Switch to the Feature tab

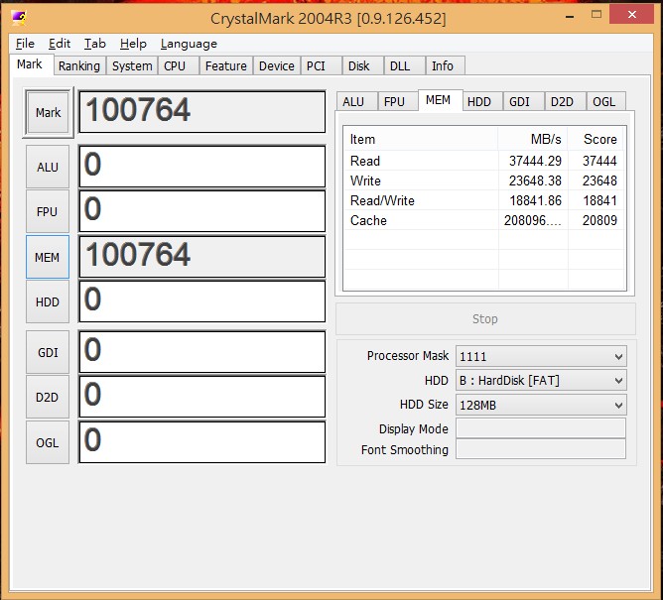click(225, 65)
